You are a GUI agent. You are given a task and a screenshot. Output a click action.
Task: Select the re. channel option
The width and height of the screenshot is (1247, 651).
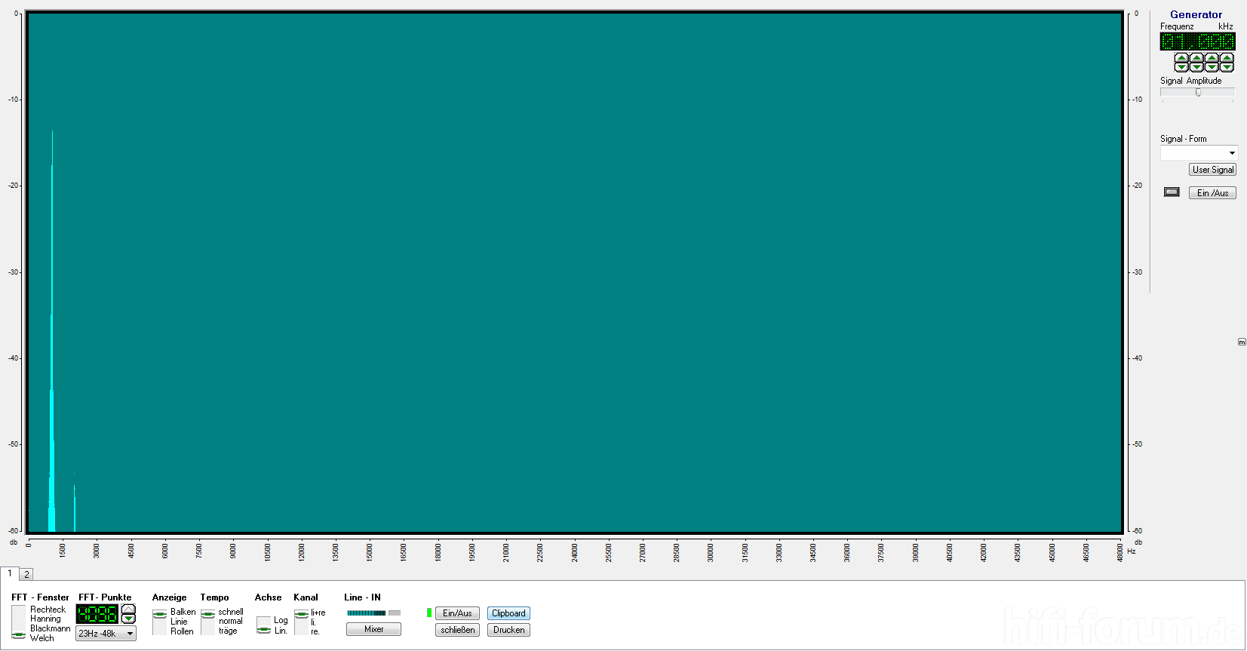[315, 631]
